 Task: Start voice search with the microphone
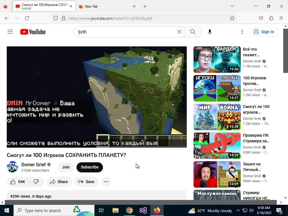[x=210, y=32]
